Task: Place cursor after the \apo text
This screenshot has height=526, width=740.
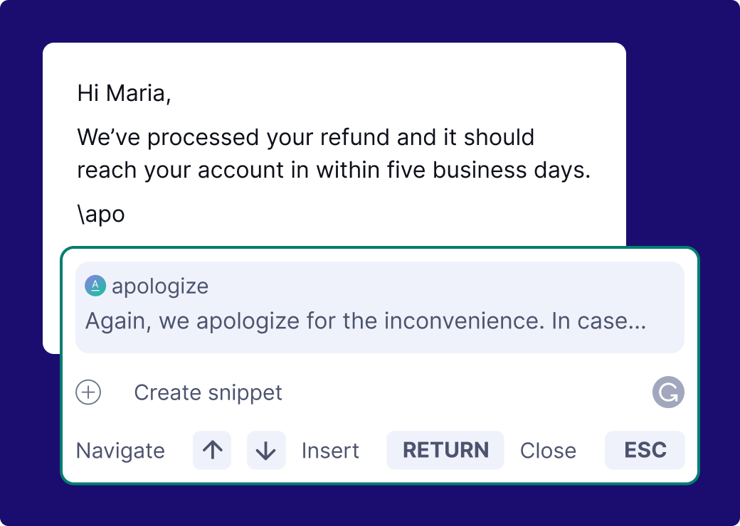Action: [x=125, y=214]
